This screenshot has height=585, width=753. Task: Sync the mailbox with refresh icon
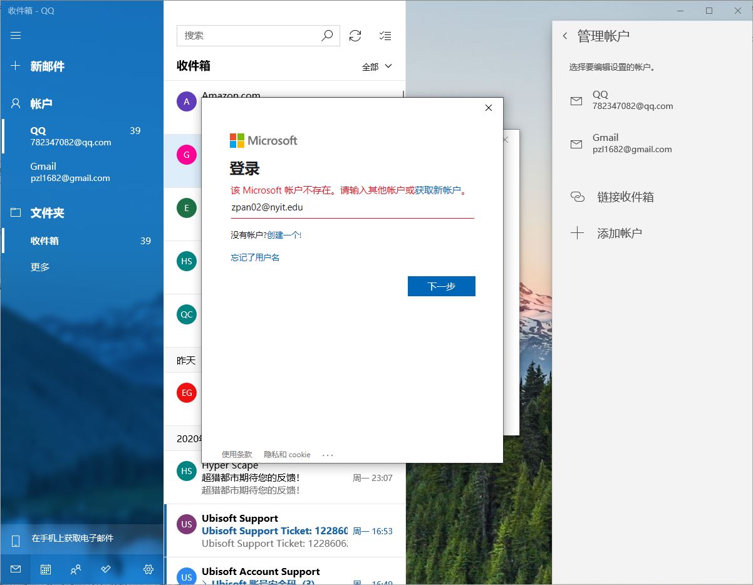pos(355,36)
